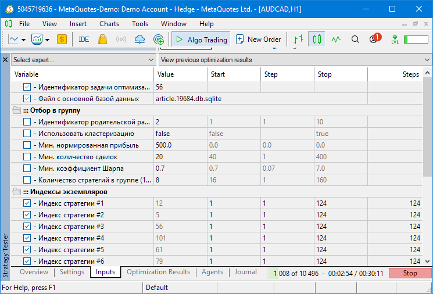Open the Window menu
The image size is (433, 294).
point(174,24)
